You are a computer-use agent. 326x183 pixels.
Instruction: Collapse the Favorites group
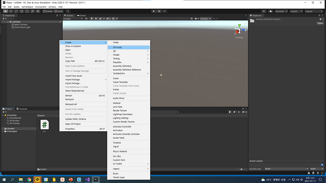(3, 115)
